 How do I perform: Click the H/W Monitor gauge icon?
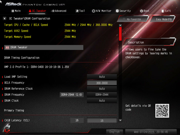(93, 11)
